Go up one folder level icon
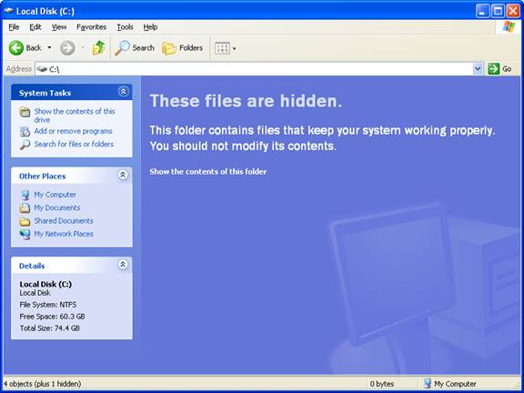 click(98, 48)
